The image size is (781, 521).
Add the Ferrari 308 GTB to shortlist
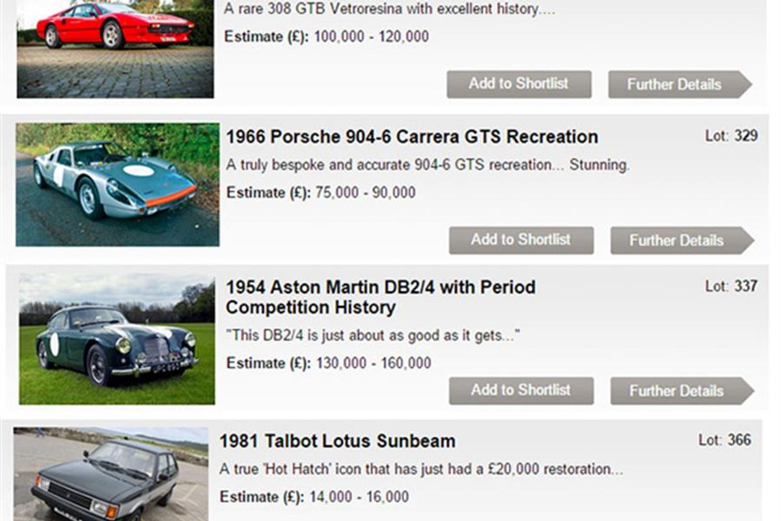pyautogui.click(x=519, y=84)
